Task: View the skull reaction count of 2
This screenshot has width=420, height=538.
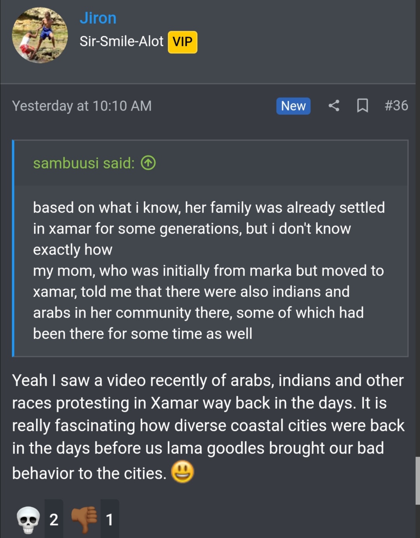Action: [x=54, y=520]
